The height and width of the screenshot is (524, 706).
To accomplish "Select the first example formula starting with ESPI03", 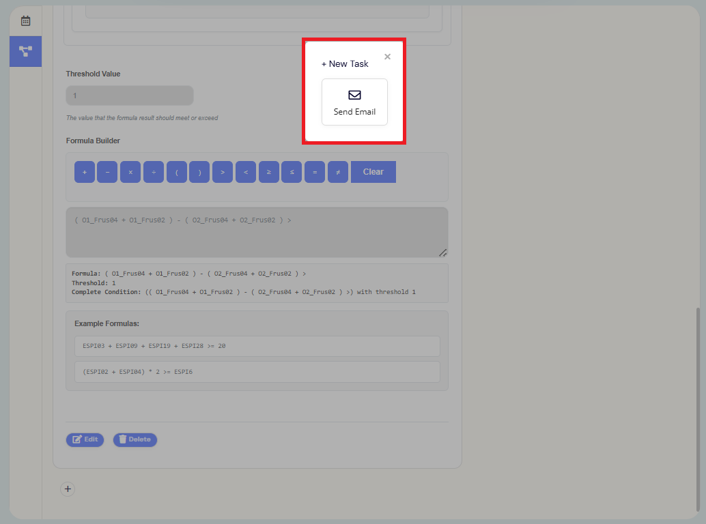I will [x=257, y=346].
